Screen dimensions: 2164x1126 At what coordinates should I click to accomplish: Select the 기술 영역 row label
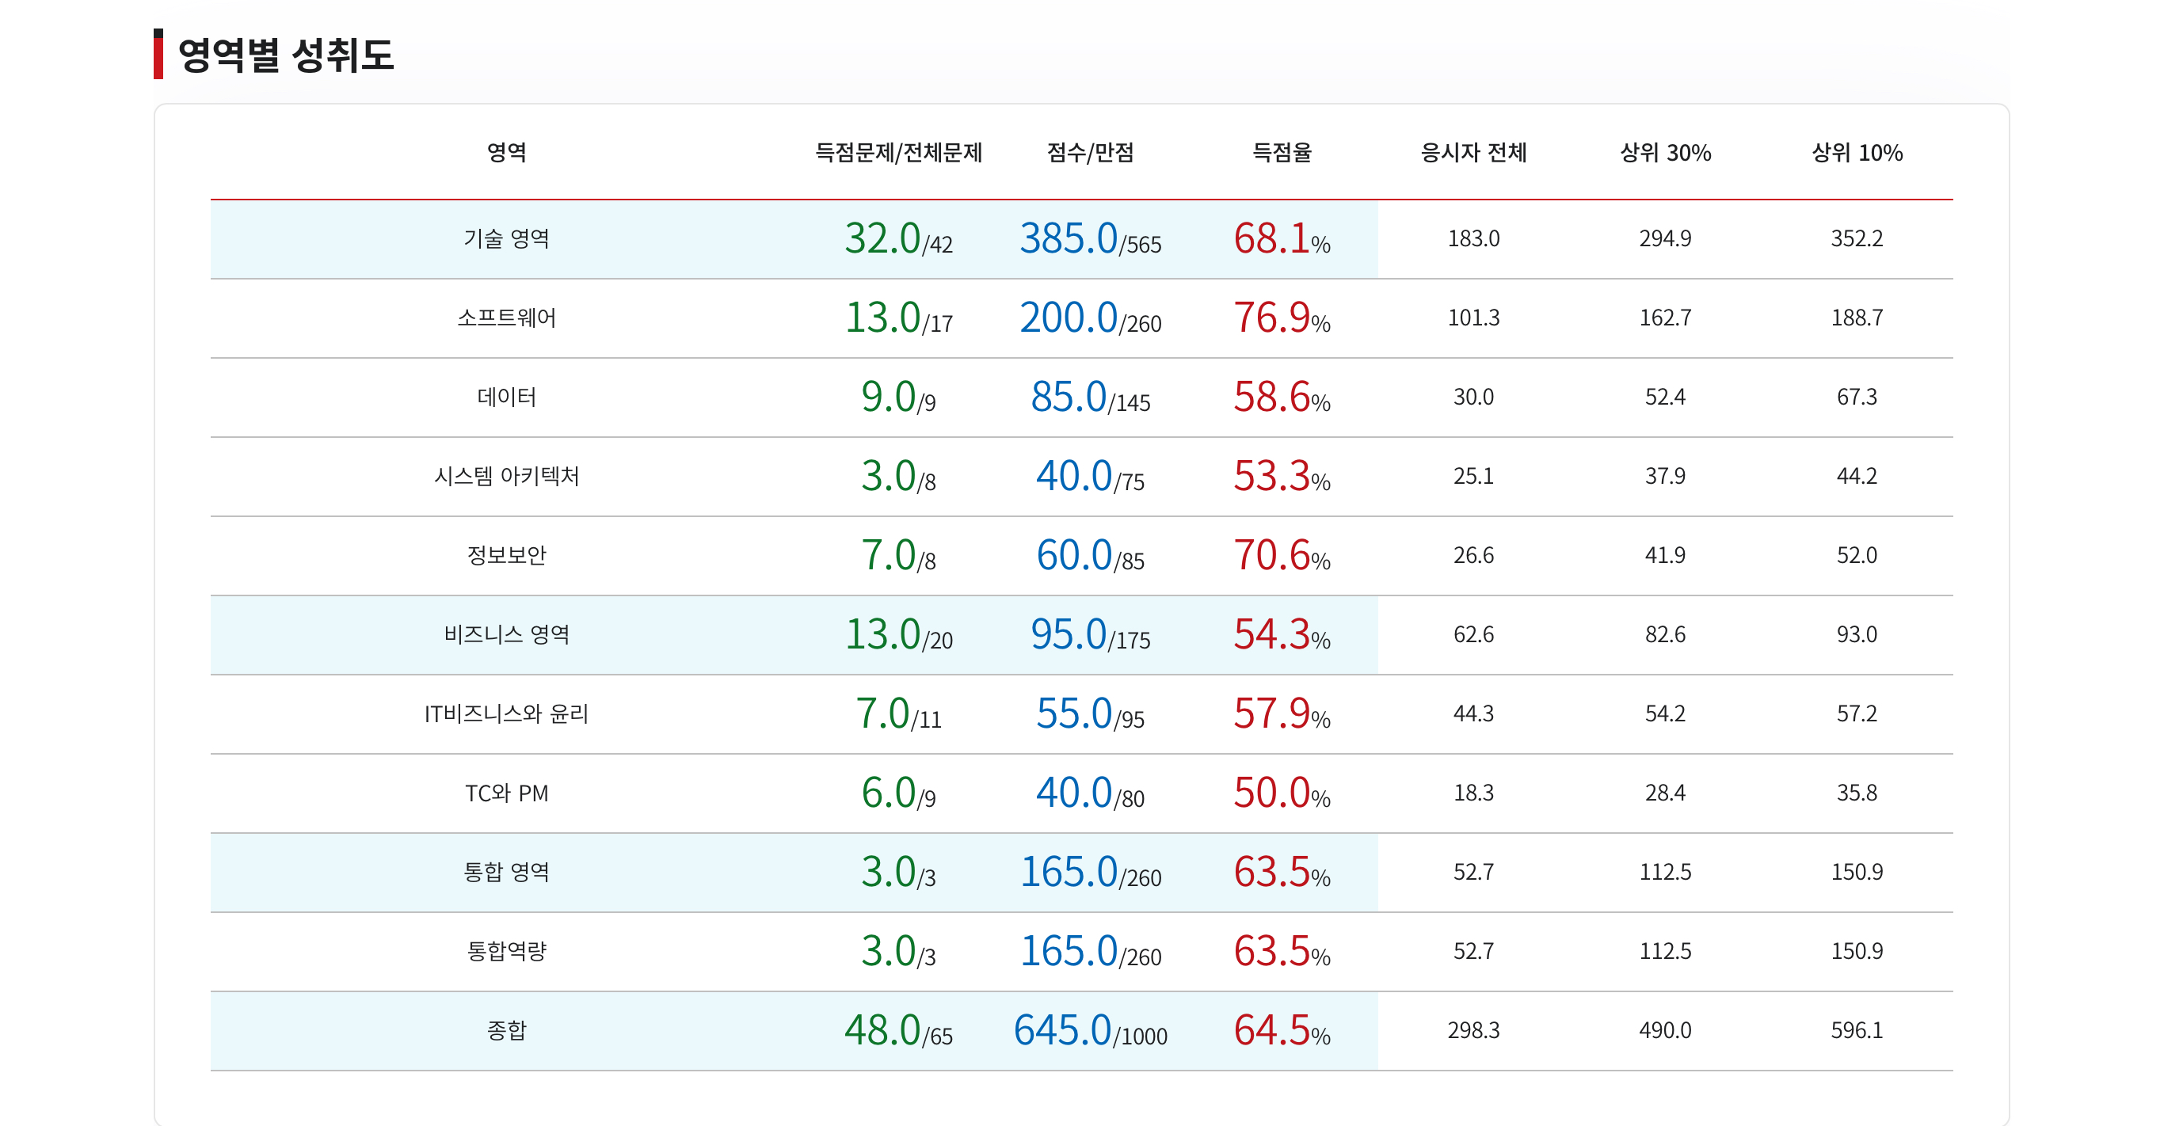click(x=507, y=239)
